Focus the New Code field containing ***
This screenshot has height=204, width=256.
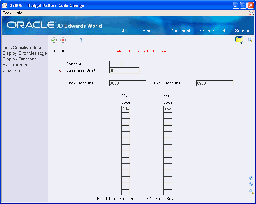coord(168,109)
